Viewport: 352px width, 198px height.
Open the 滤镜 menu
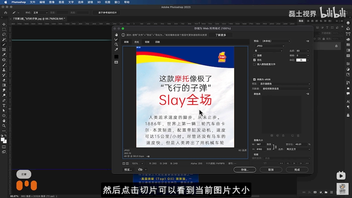click(x=90, y=2)
